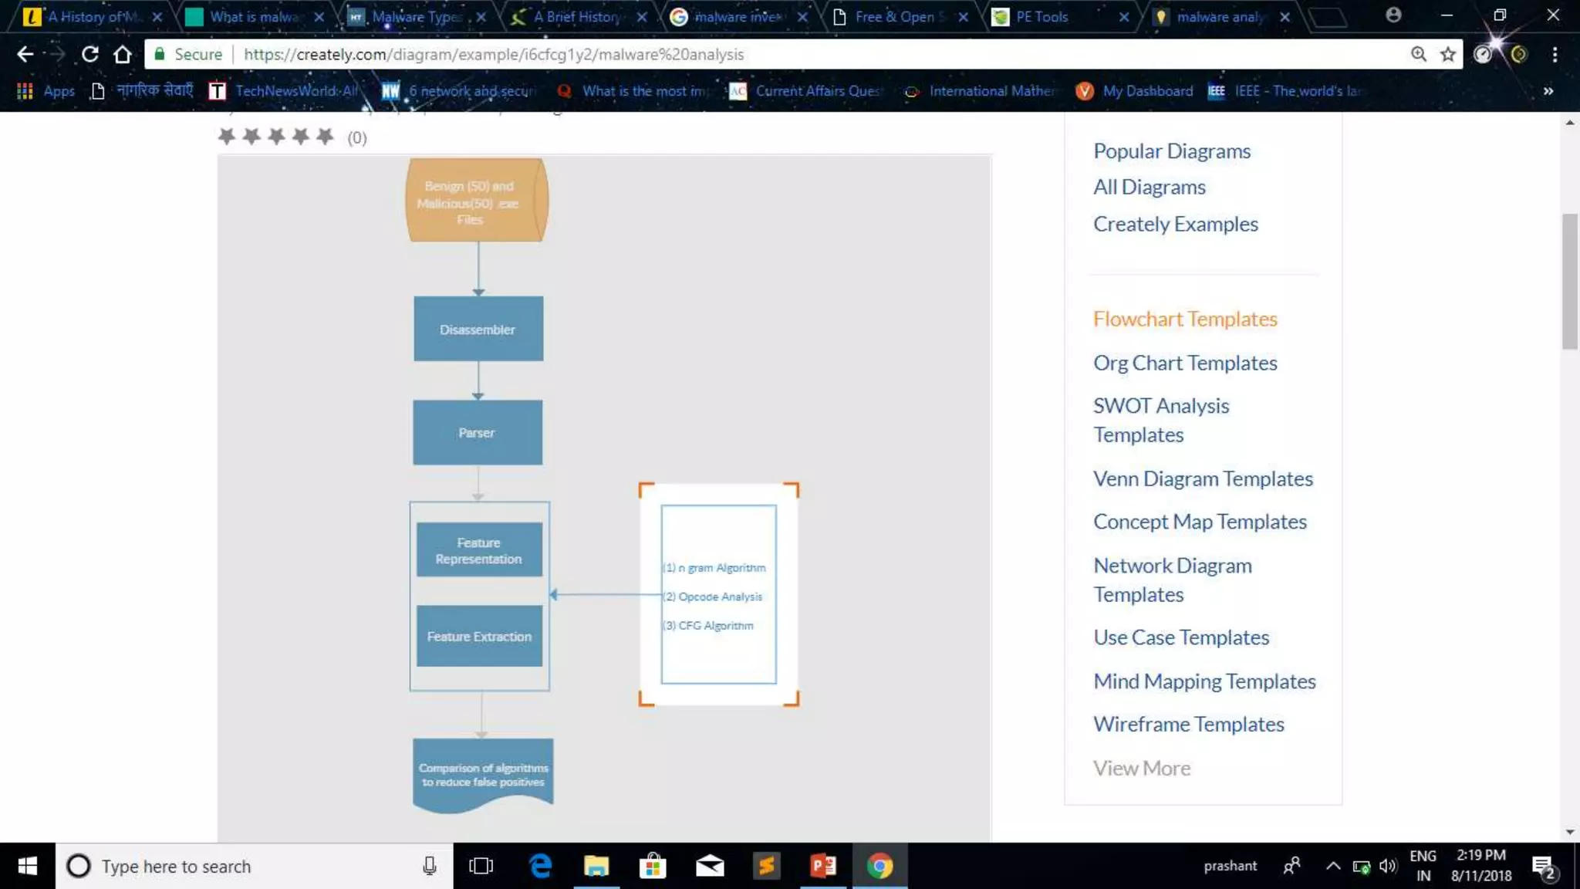
Task: Open the PowerPoint taskbar icon
Action: click(823, 866)
